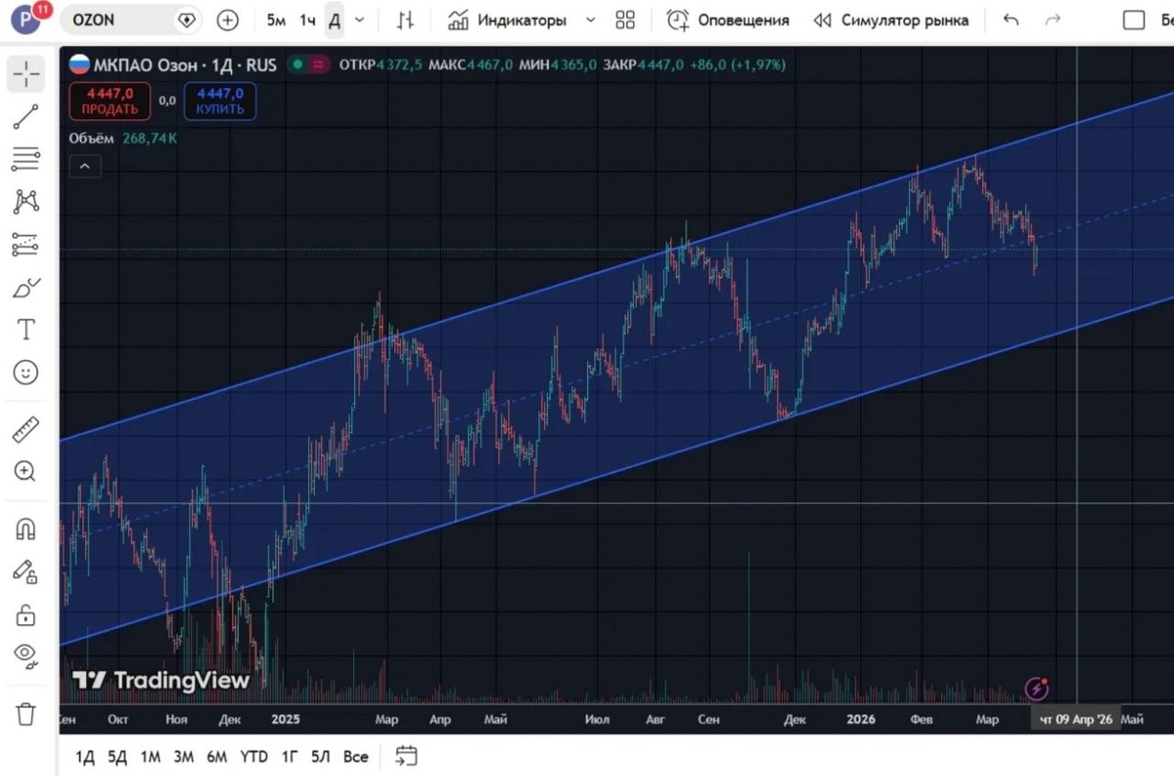Viewport: 1174px width, 776px height.
Task: Redo the last chart action
Action: (x=1053, y=20)
